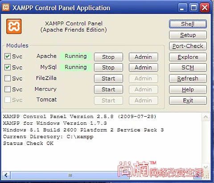Stop the Apache module
Image resolution: width=214 pixels, height=183 pixels.
click(x=108, y=57)
